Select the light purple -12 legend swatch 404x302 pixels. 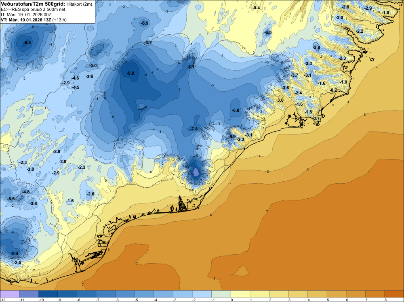(x=10, y=294)
